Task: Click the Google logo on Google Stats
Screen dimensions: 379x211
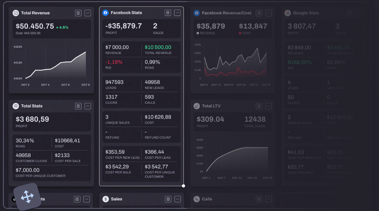Action: [288, 13]
